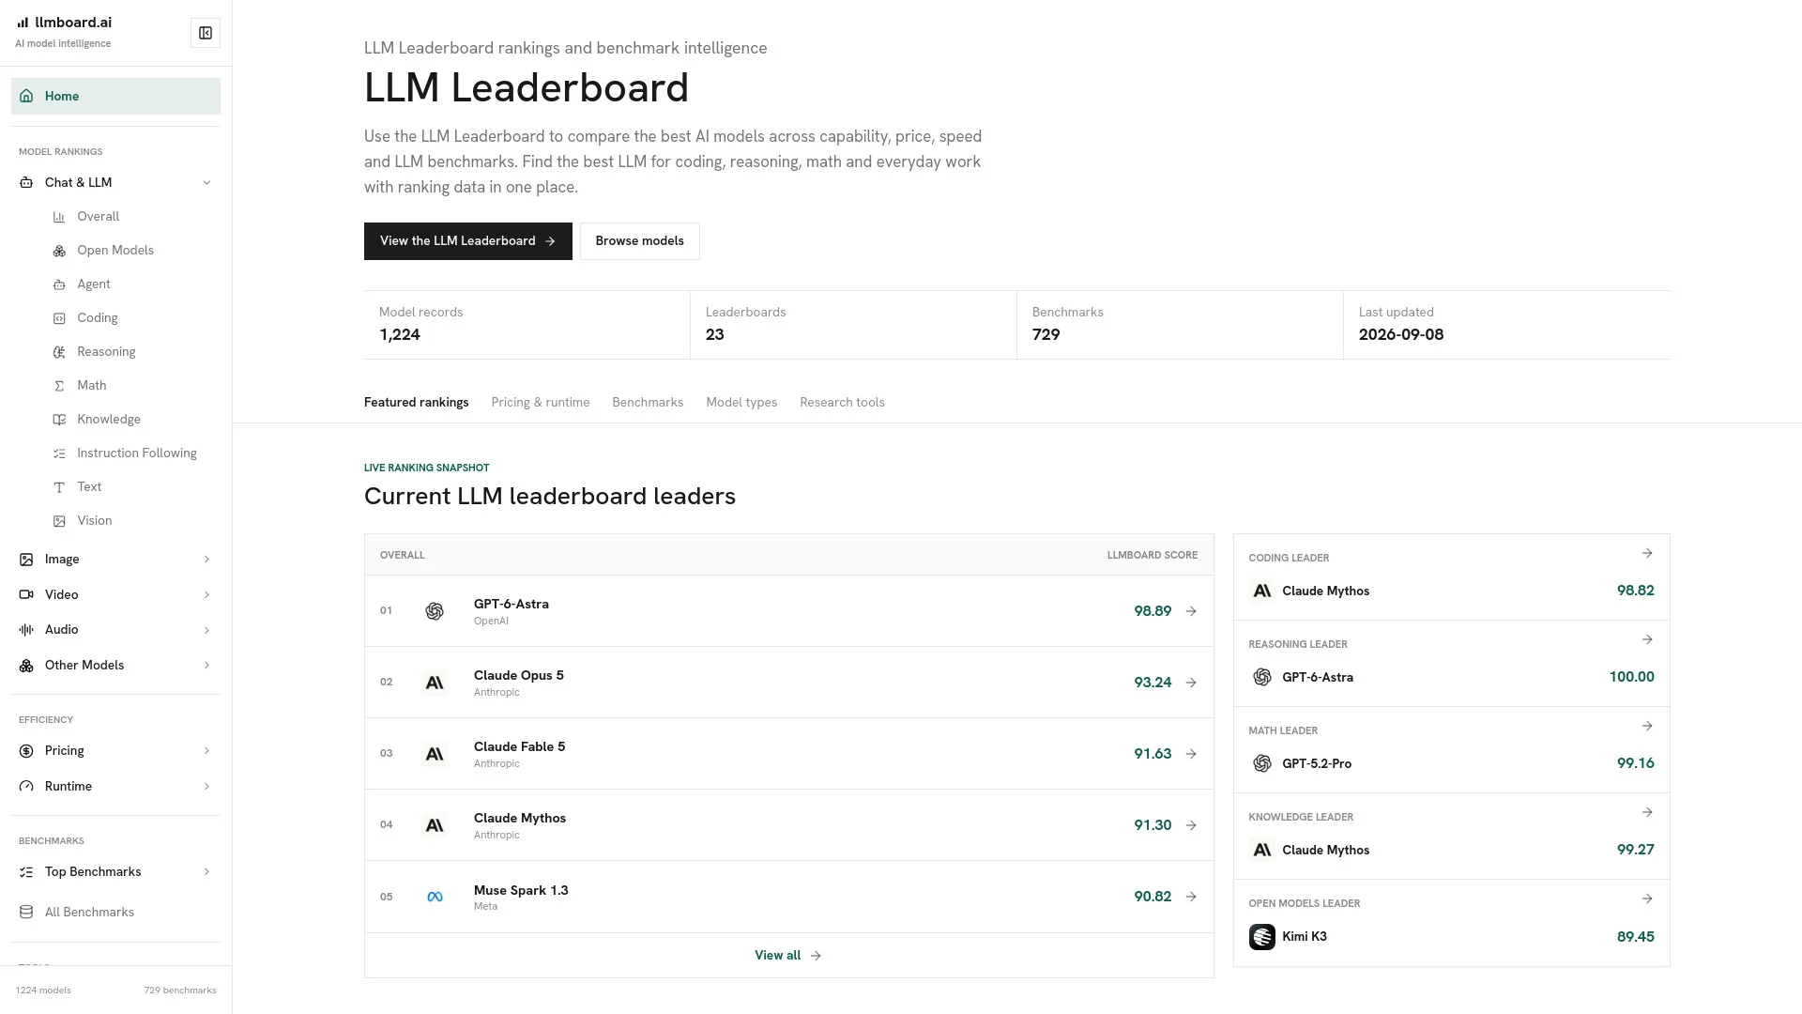Click the Agent robot icon
1802x1014 pixels.
coord(59,284)
